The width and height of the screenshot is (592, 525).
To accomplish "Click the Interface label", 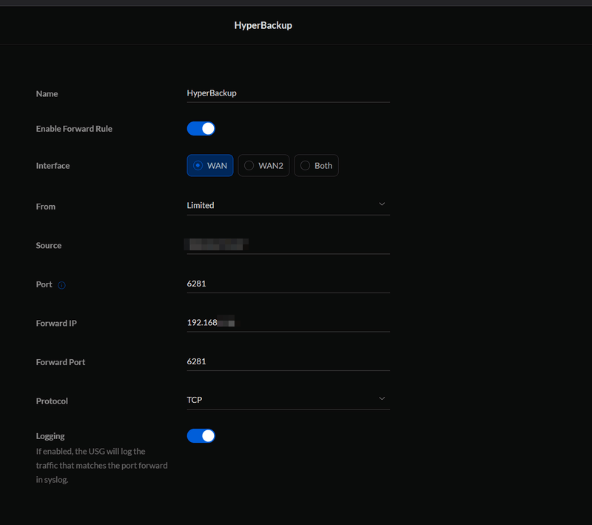I will coord(53,166).
